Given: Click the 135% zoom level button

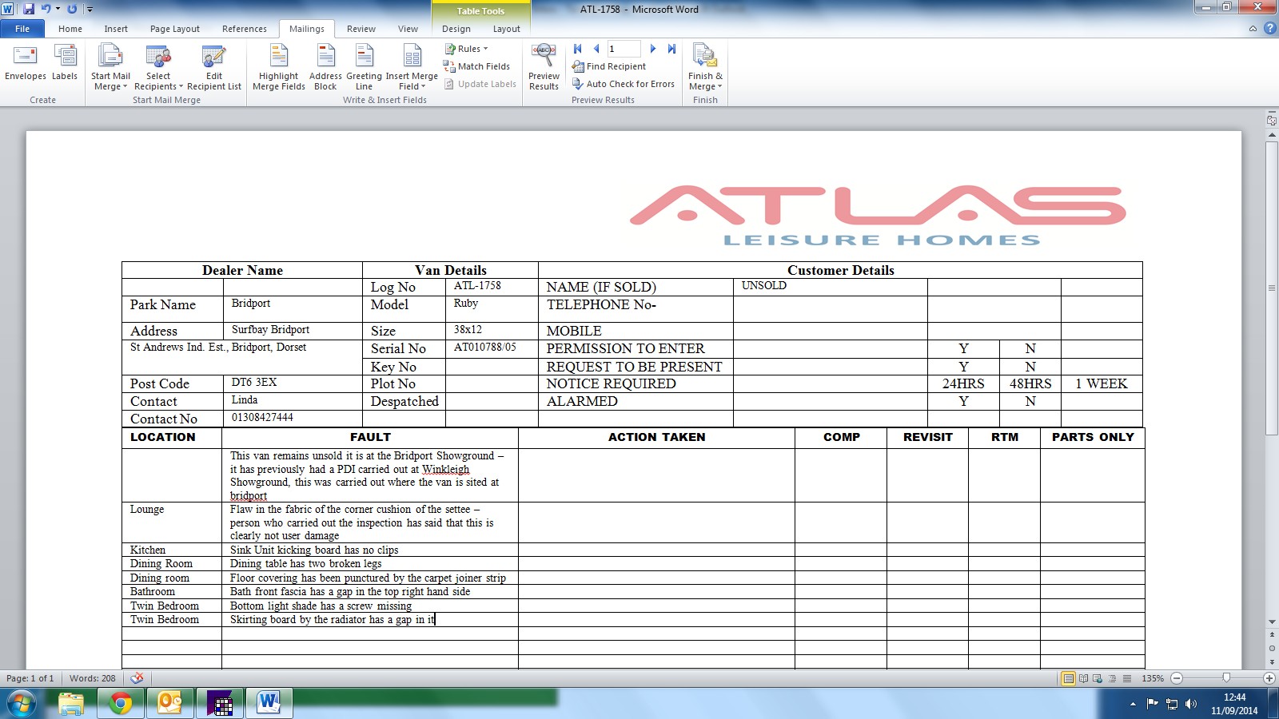Looking at the screenshot, I should coord(1153,678).
